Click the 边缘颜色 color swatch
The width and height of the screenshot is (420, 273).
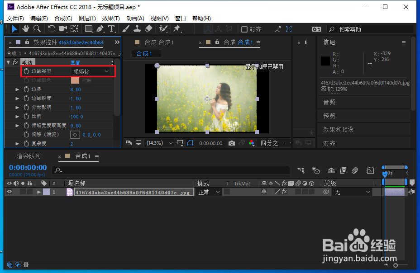75,80
